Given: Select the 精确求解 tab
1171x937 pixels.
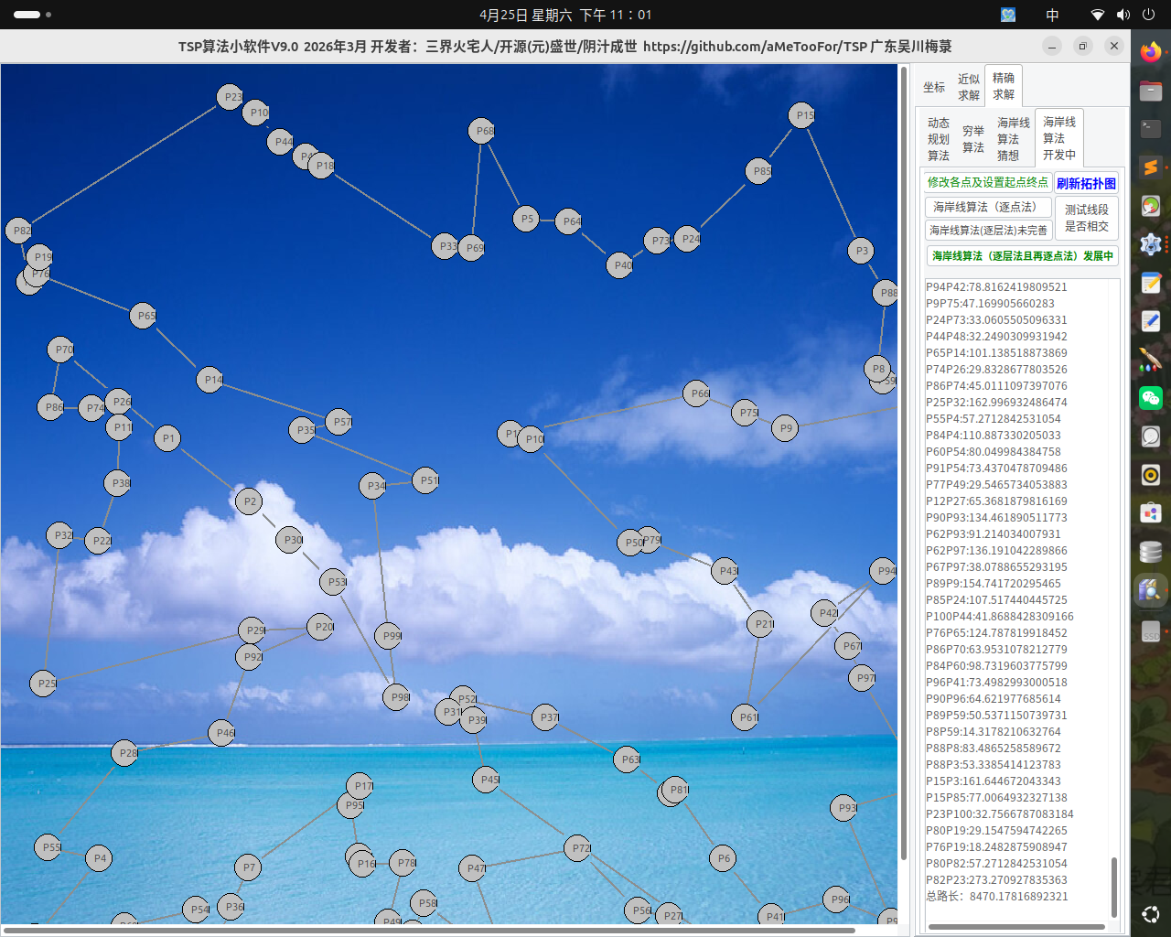Looking at the screenshot, I should (x=1004, y=86).
